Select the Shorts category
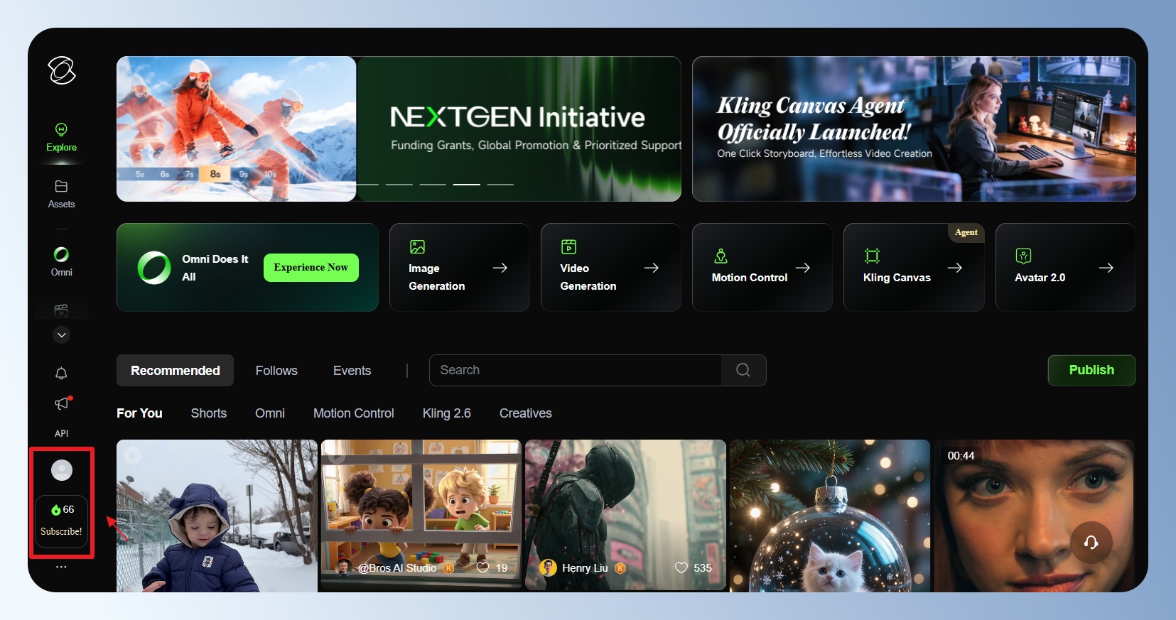This screenshot has width=1176, height=620. point(208,413)
